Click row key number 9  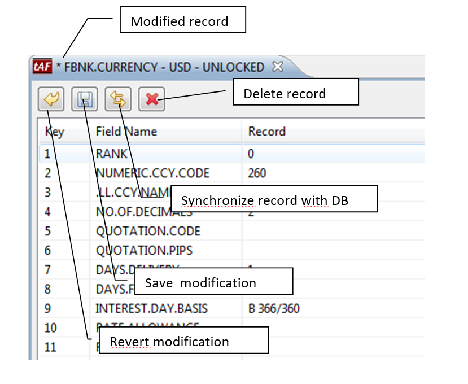[47, 309]
